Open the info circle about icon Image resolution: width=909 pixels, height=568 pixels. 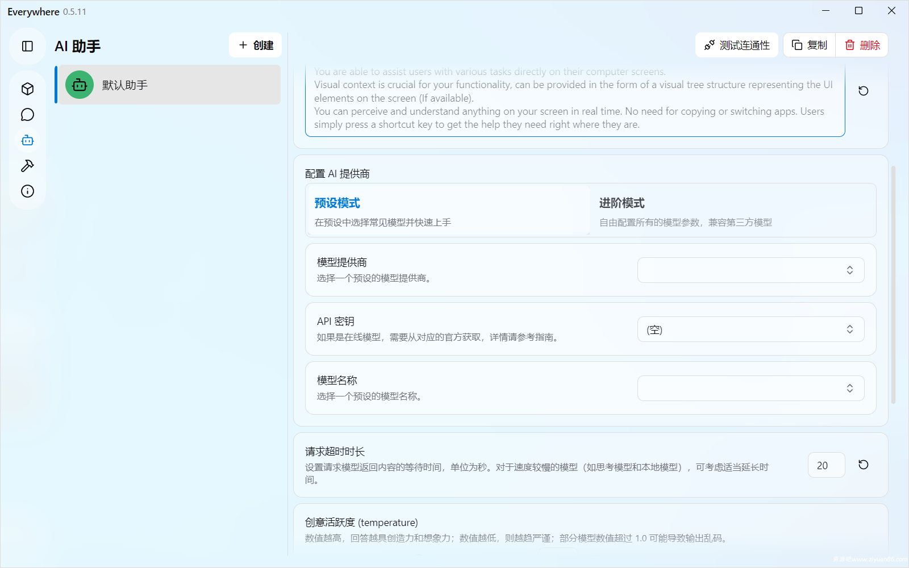[27, 191]
